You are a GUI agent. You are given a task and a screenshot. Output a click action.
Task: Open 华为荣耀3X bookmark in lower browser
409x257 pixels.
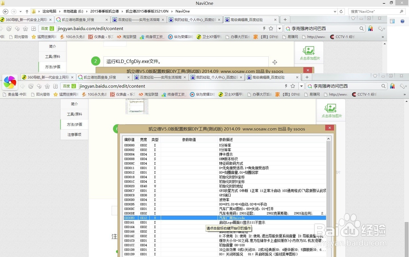(202, 94)
